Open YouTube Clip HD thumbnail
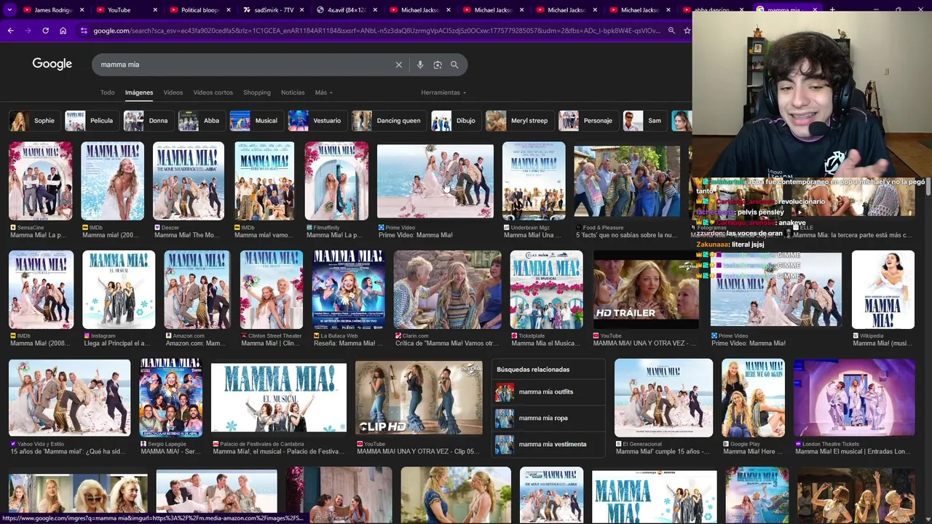Image resolution: width=932 pixels, height=524 pixels. click(x=419, y=397)
